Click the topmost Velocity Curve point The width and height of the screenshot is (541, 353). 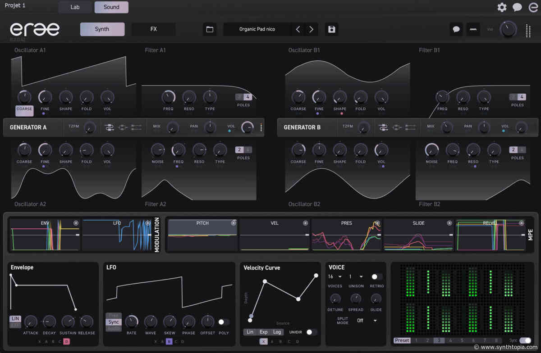pos(316,276)
